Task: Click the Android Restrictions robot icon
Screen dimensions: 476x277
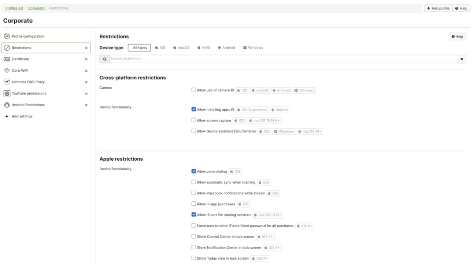Action: 7,105
